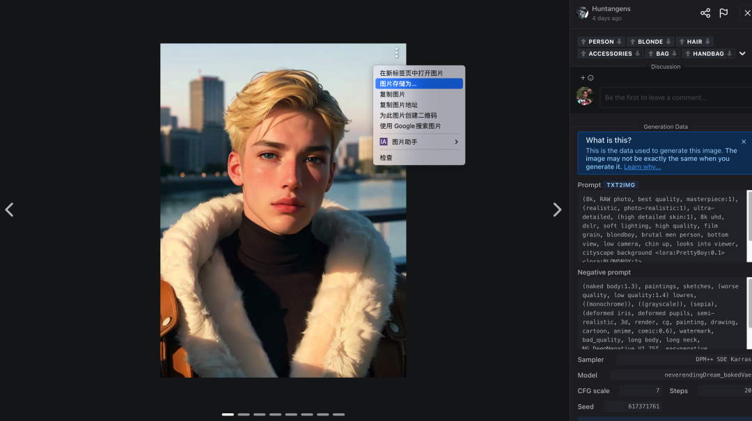The height and width of the screenshot is (421, 752).
Task: Expand the tag list chevron
Action: [742, 54]
